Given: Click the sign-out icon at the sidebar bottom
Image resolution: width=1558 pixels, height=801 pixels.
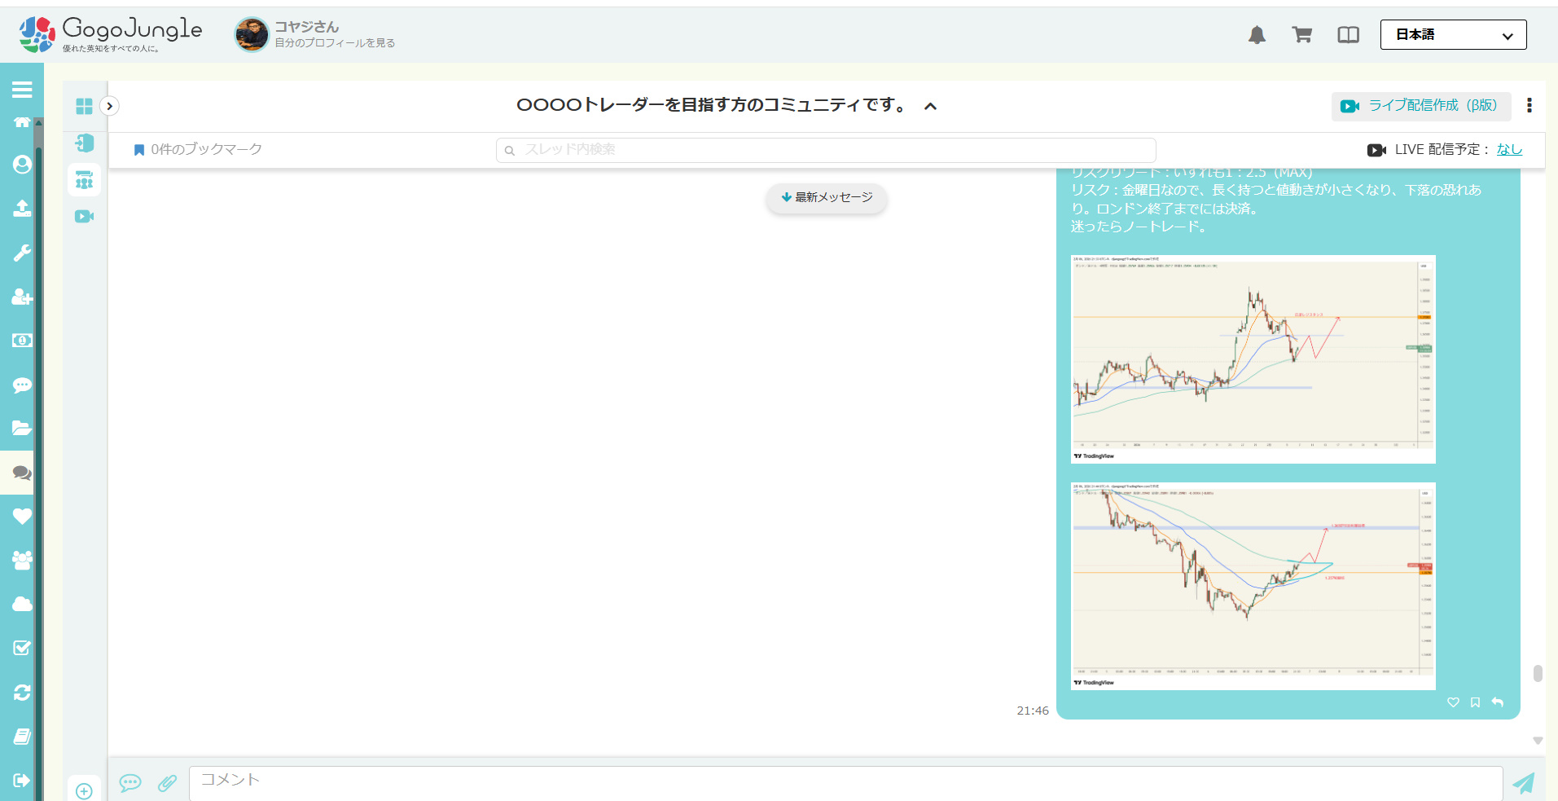Looking at the screenshot, I should click(22, 781).
